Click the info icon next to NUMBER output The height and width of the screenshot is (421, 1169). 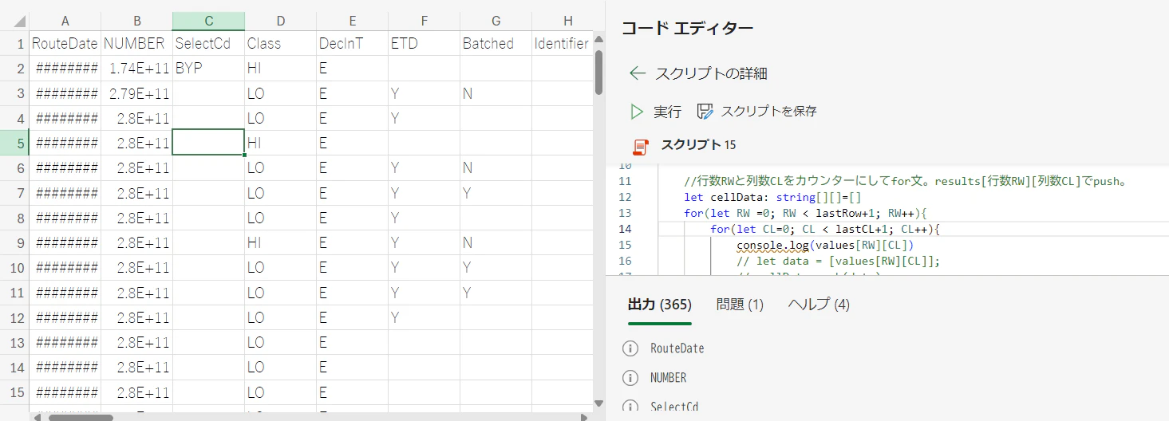(630, 378)
